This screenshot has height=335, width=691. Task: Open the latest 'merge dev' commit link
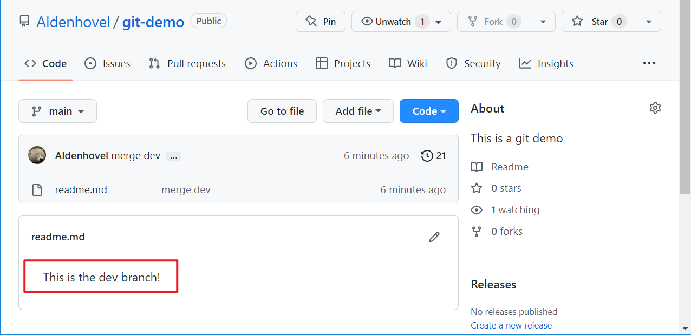tap(136, 156)
